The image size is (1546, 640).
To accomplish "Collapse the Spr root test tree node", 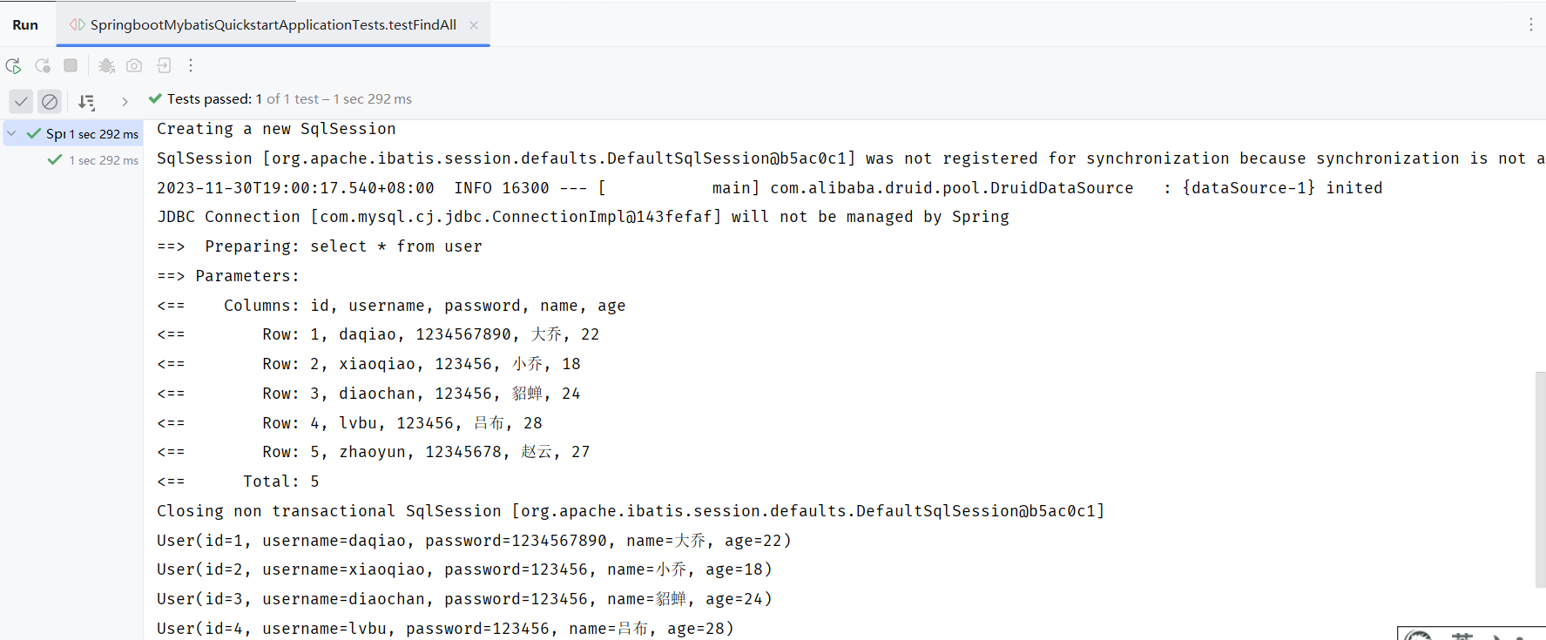I will click(12, 133).
